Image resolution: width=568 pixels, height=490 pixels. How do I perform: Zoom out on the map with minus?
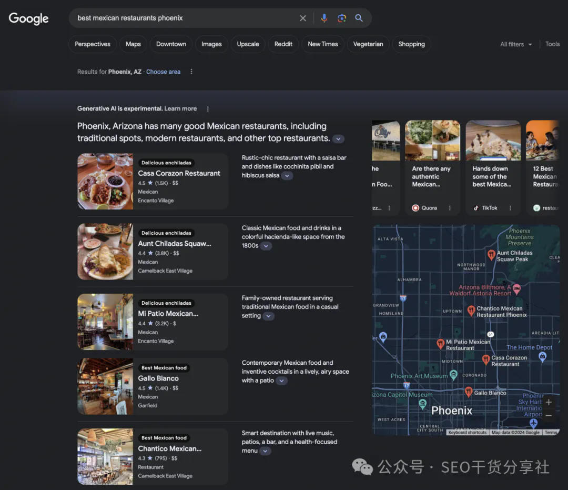tap(549, 416)
